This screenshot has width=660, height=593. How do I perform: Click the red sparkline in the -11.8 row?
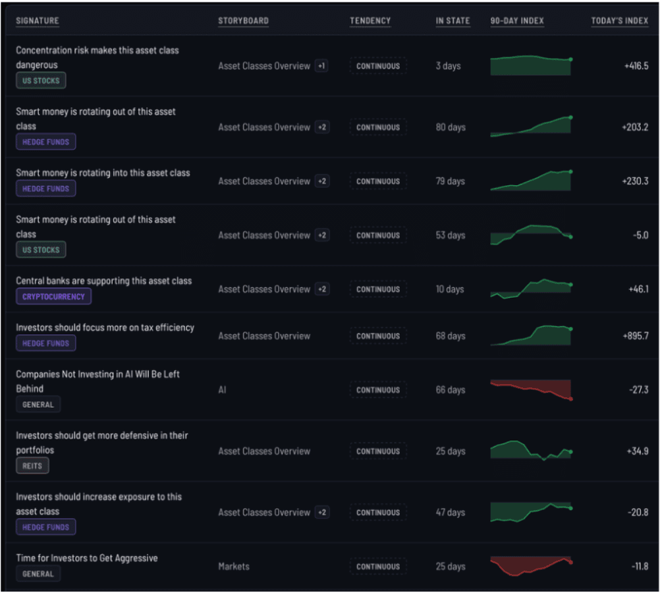(531, 566)
